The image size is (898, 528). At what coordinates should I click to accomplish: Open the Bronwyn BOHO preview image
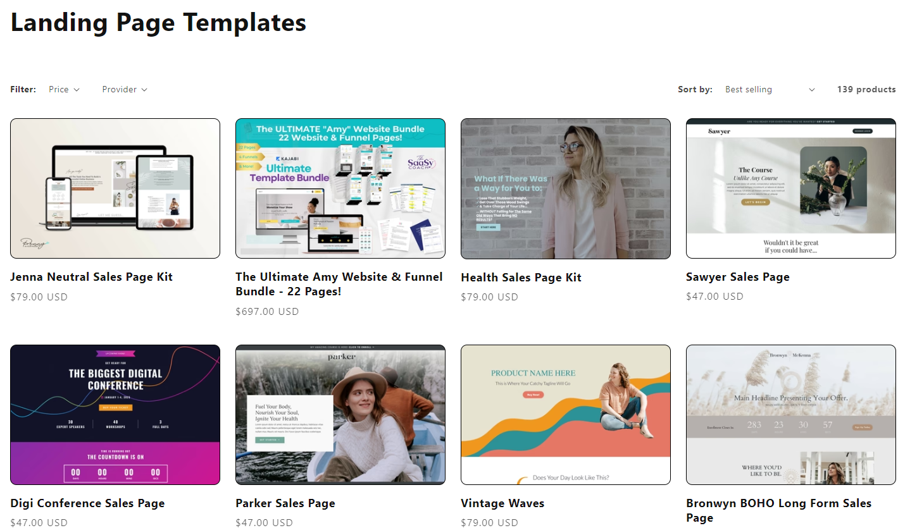click(x=791, y=415)
